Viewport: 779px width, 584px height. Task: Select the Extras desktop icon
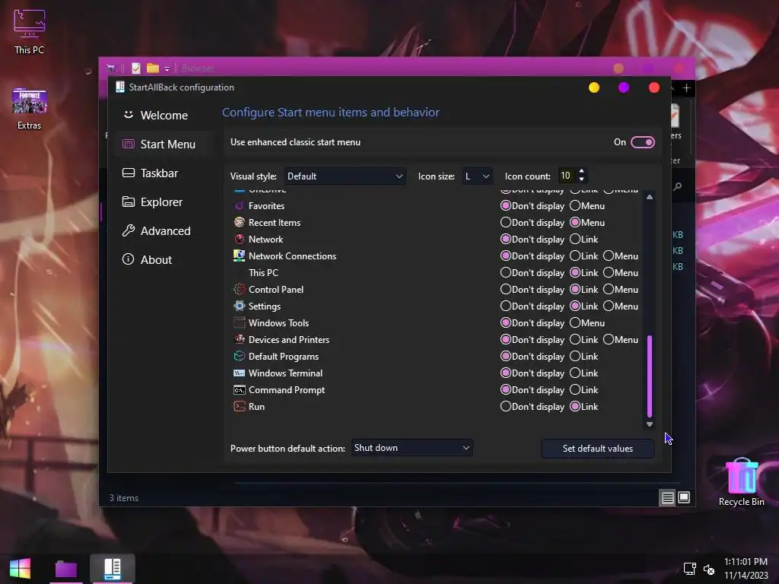coord(29,108)
